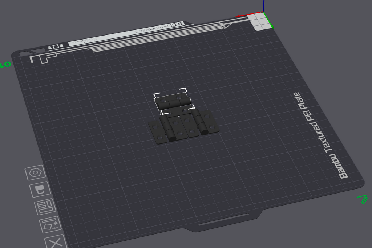The width and height of the screenshot is (372, 248).
Task: Click the light origin corner square
Action: tap(262, 22)
